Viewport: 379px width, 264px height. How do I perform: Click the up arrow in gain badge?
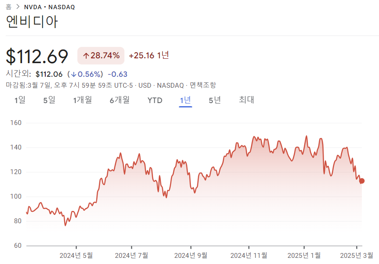[86, 56]
